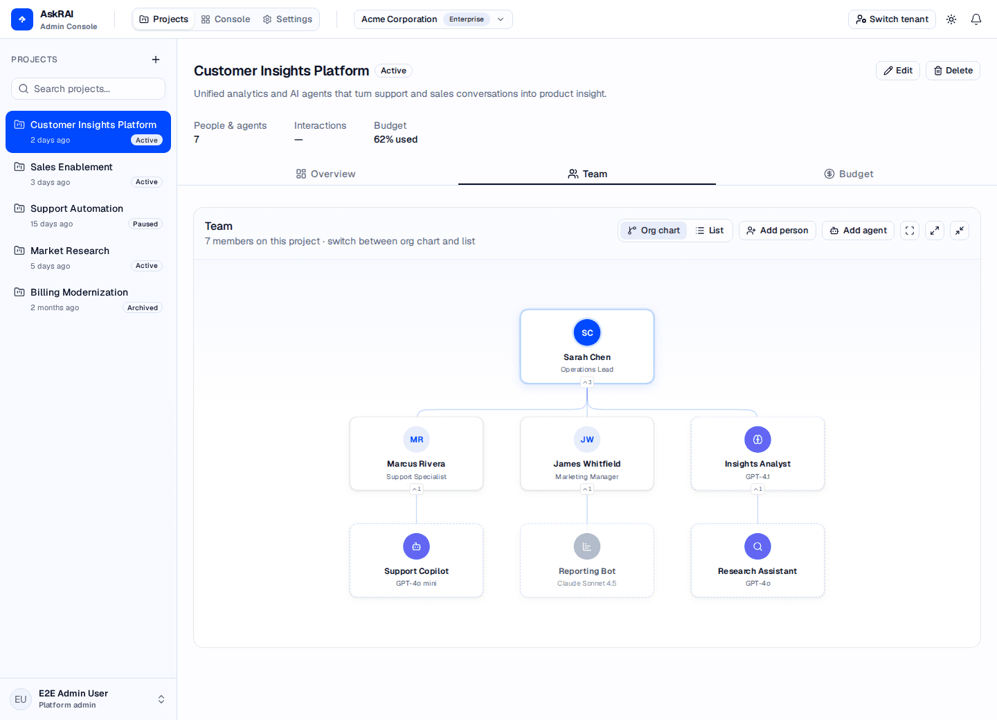Click the fit-to-view icon in Team toolbar

coord(910,231)
